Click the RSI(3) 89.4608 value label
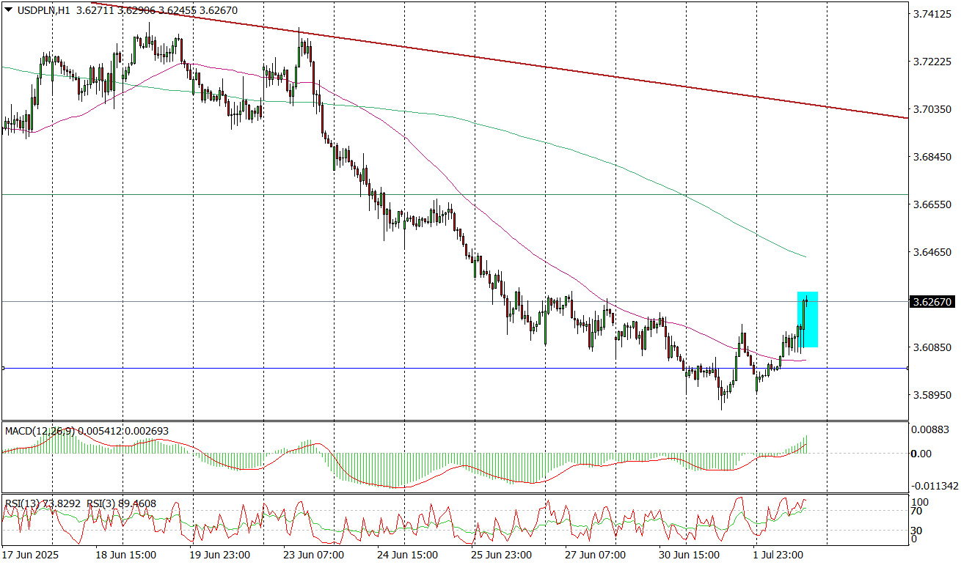This screenshot has width=961, height=565. [122, 504]
